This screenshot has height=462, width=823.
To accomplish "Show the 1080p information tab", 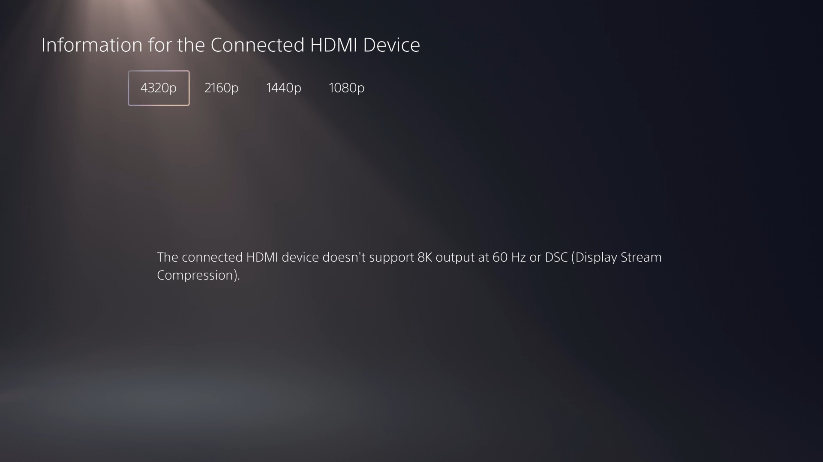I will click(346, 88).
